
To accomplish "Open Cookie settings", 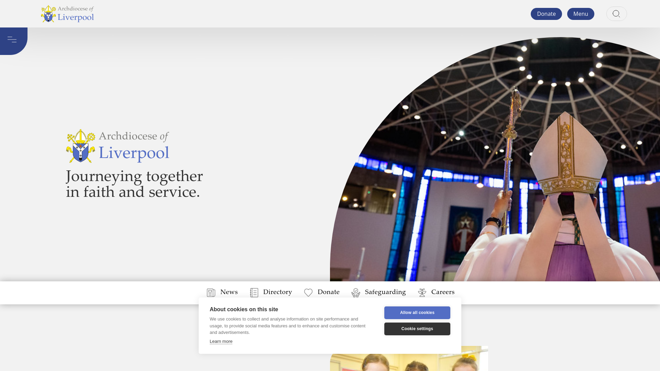I will click(x=417, y=329).
